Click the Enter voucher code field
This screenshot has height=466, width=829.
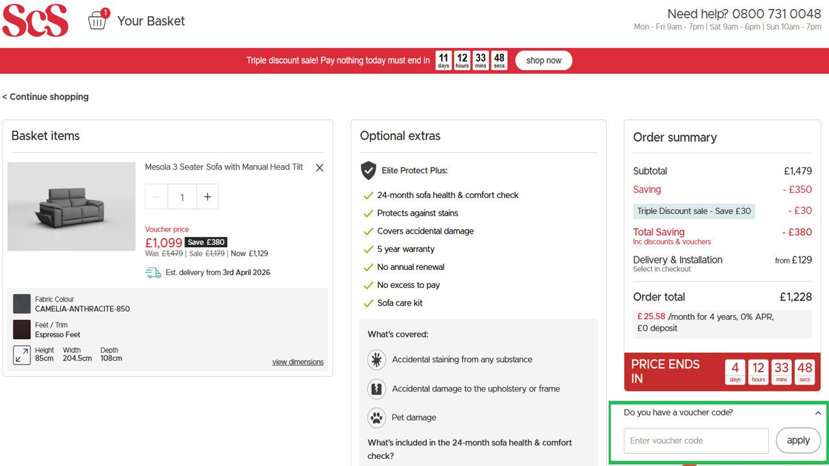click(x=696, y=441)
